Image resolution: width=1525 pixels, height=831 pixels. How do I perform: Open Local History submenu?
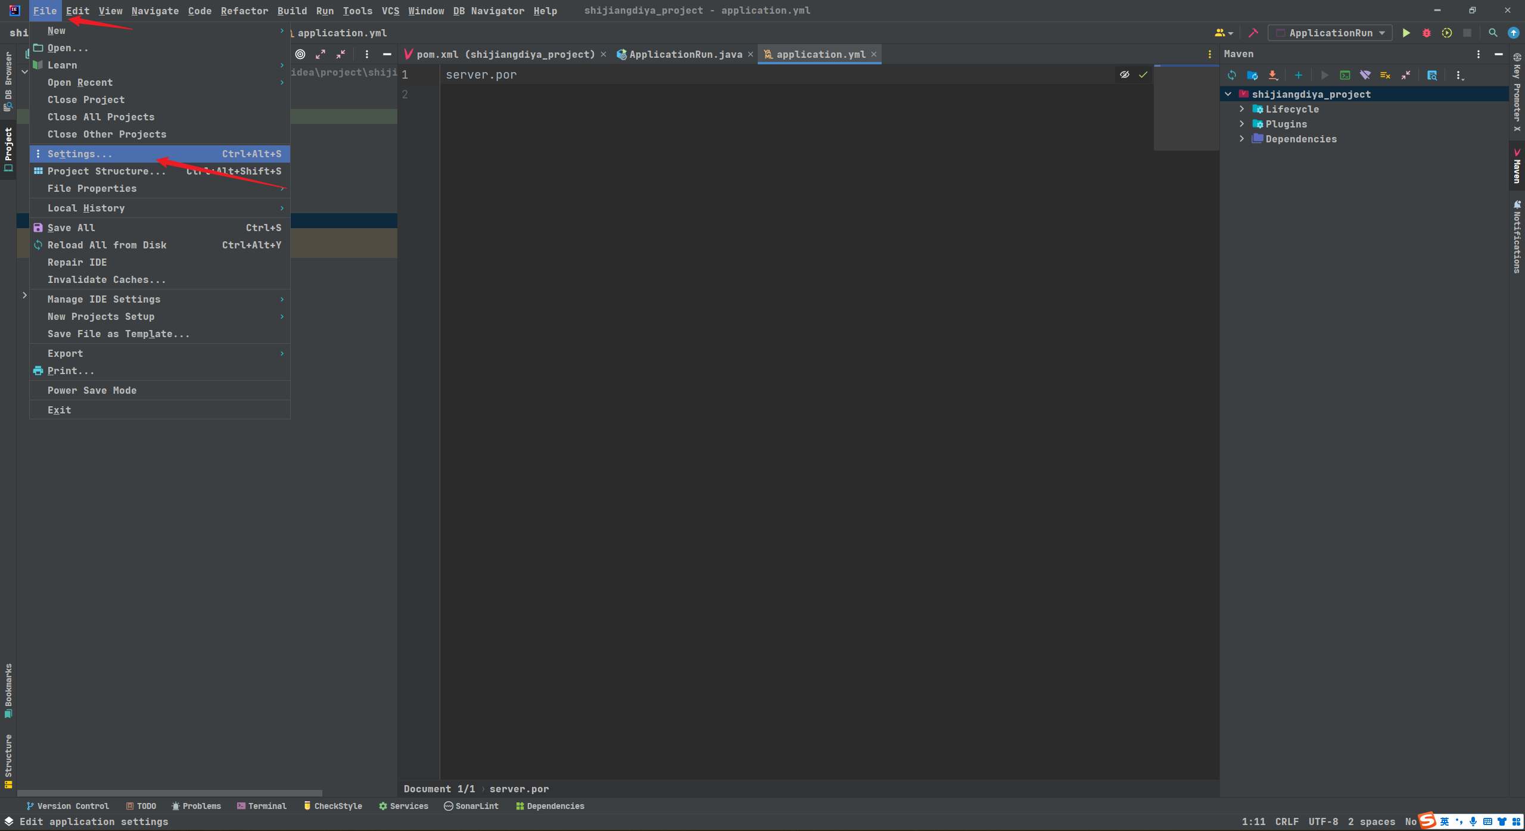click(160, 208)
